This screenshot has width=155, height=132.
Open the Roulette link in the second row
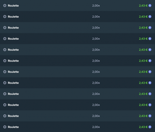[x=13, y=17]
